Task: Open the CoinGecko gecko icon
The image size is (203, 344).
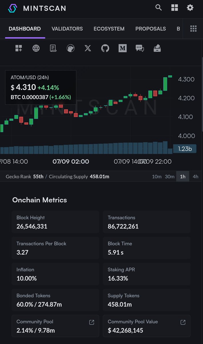Action: click(71, 48)
